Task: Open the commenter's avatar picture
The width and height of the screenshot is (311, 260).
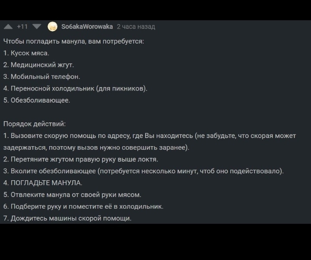Action: click(x=52, y=27)
